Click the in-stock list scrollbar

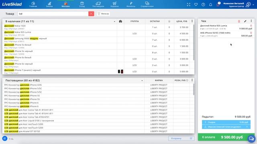[x=194, y=42]
